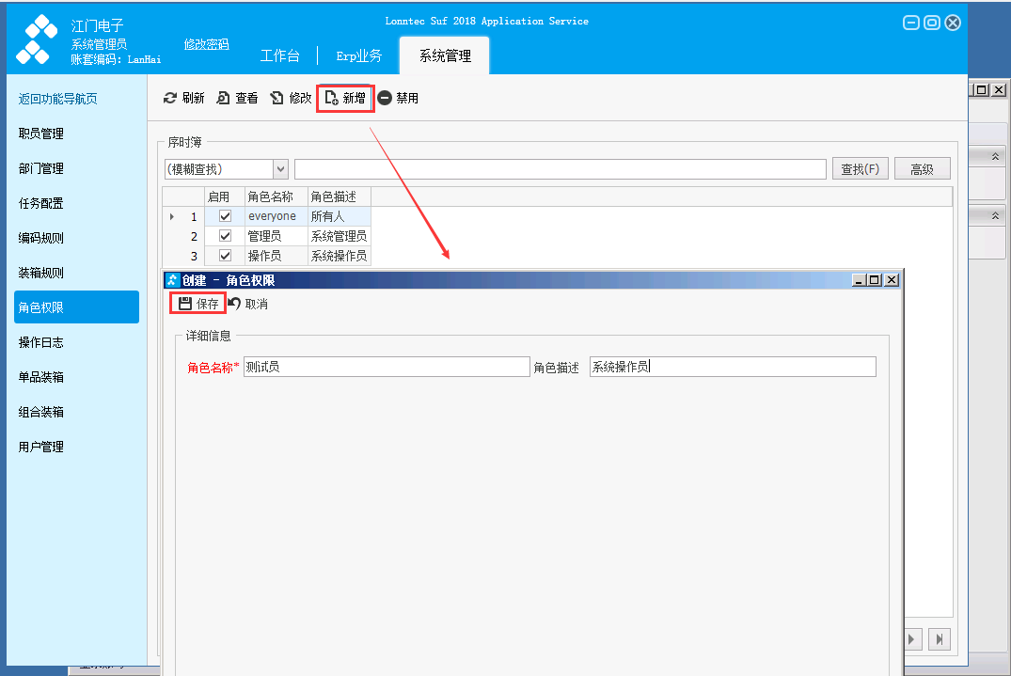Click the 系统操作员 description cell in table
This screenshot has height=676, width=1011.
pyautogui.click(x=340, y=256)
